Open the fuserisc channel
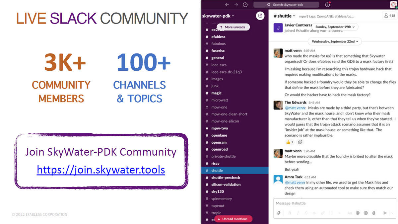Viewport: 398px width, 224px height. 218,51
